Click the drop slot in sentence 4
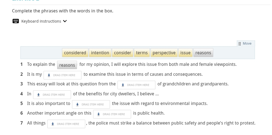Screen dimensions: 272x135 coord(52,95)
